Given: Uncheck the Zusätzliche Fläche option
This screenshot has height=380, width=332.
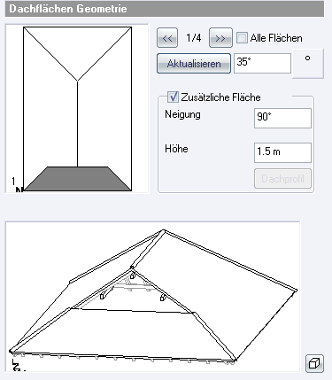Looking at the screenshot, I should pos(173,97).
